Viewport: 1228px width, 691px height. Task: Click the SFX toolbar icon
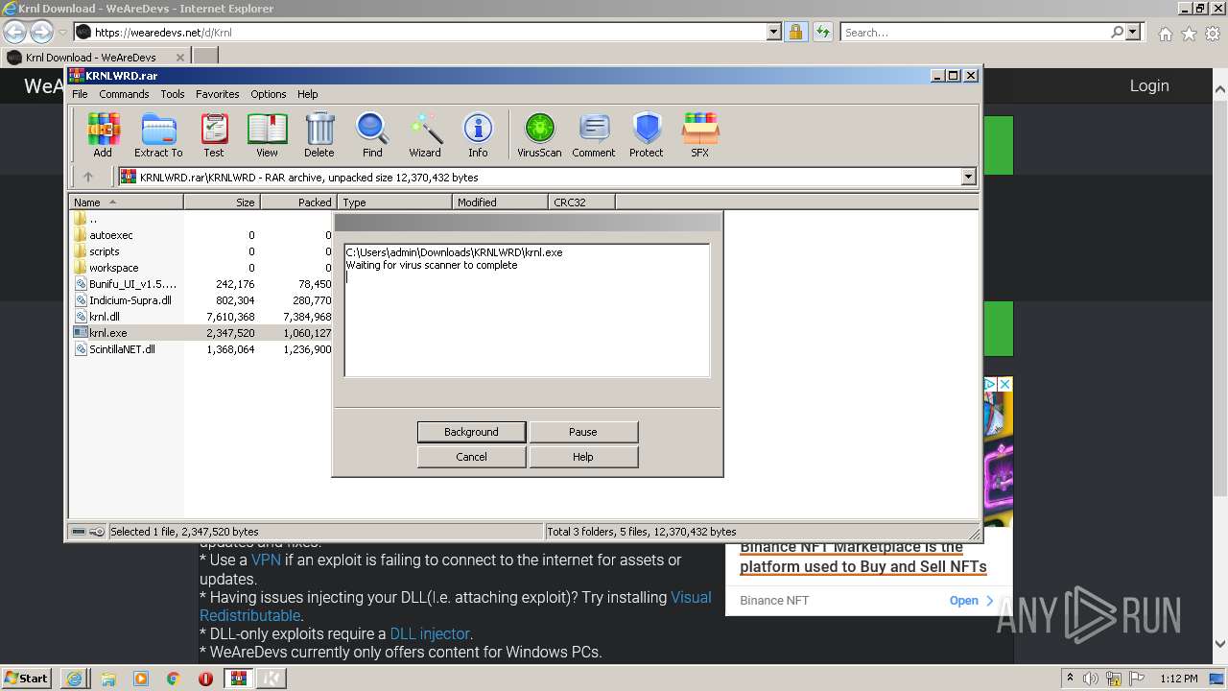[700, 134]
